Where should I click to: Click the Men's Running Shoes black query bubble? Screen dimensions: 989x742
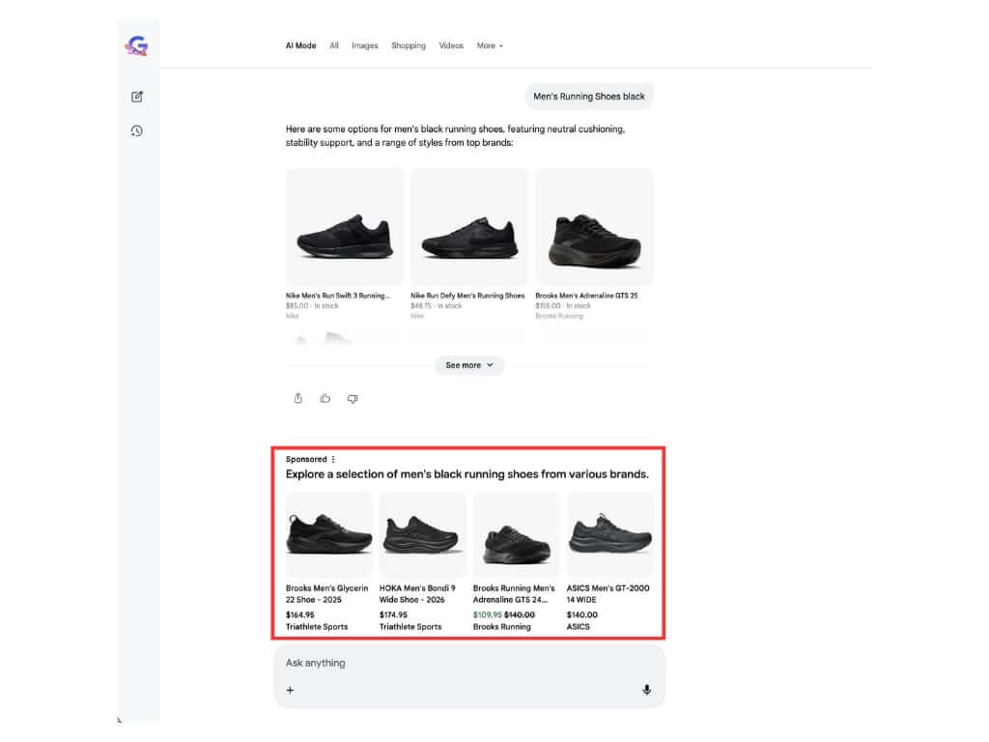coord(589,97)
